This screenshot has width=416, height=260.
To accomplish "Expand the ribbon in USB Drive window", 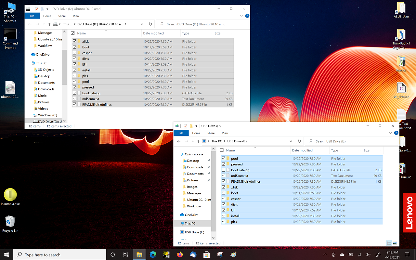I will [x=391, y=133].
